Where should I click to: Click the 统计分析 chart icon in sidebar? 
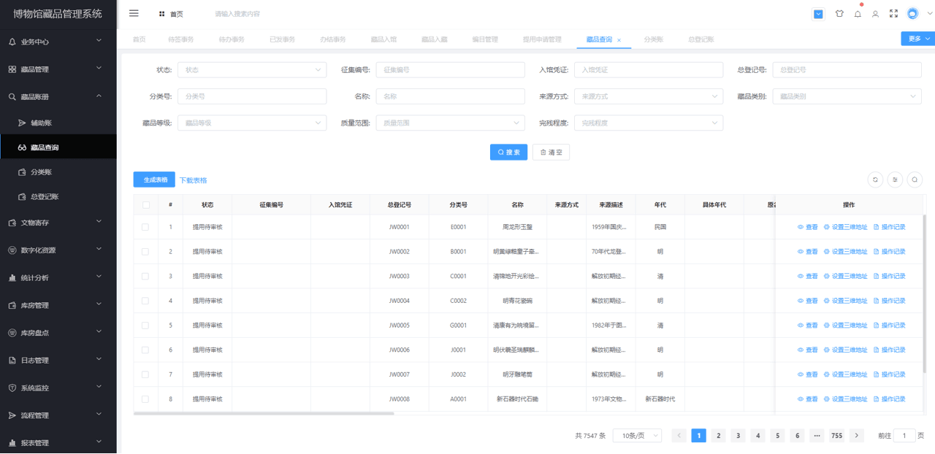[x=12, y=278]
